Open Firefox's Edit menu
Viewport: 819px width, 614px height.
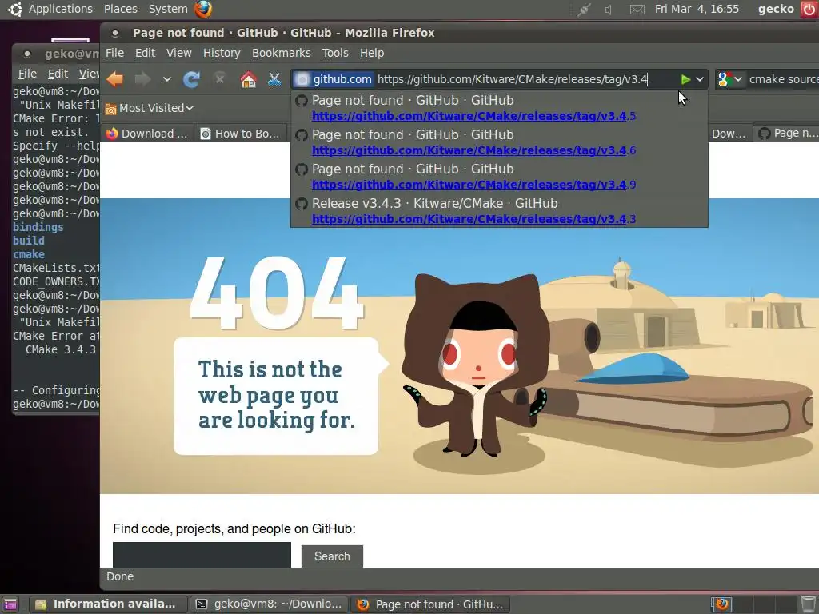click(x=145, y=53)
